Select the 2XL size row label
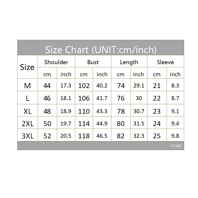198x198 pixels. [x=27, y=124]
